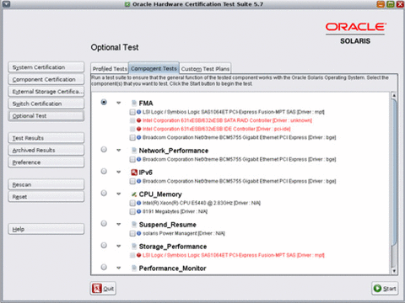Image resolution: width=405 pixels, height=303 pixels.
Task: Open Help
Action: [x=46, y=229]
